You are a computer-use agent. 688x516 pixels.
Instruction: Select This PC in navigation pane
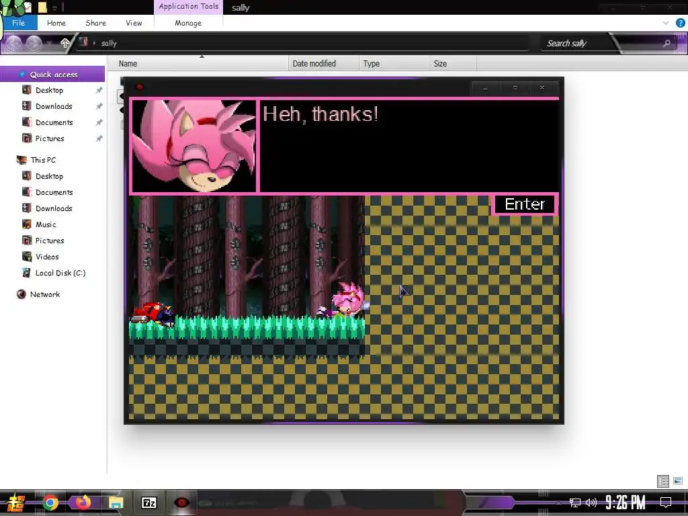pos(43,160)
